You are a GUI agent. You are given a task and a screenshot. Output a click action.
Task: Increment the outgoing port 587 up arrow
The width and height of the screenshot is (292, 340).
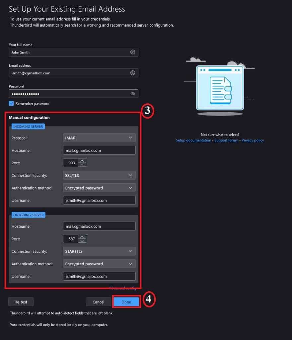click(83, 237)
